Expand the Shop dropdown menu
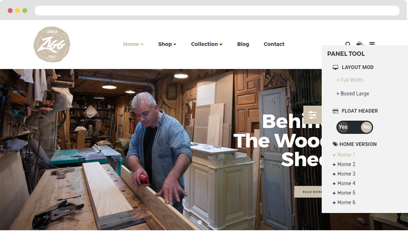This screenshot has width=408, height=244. 167,44
